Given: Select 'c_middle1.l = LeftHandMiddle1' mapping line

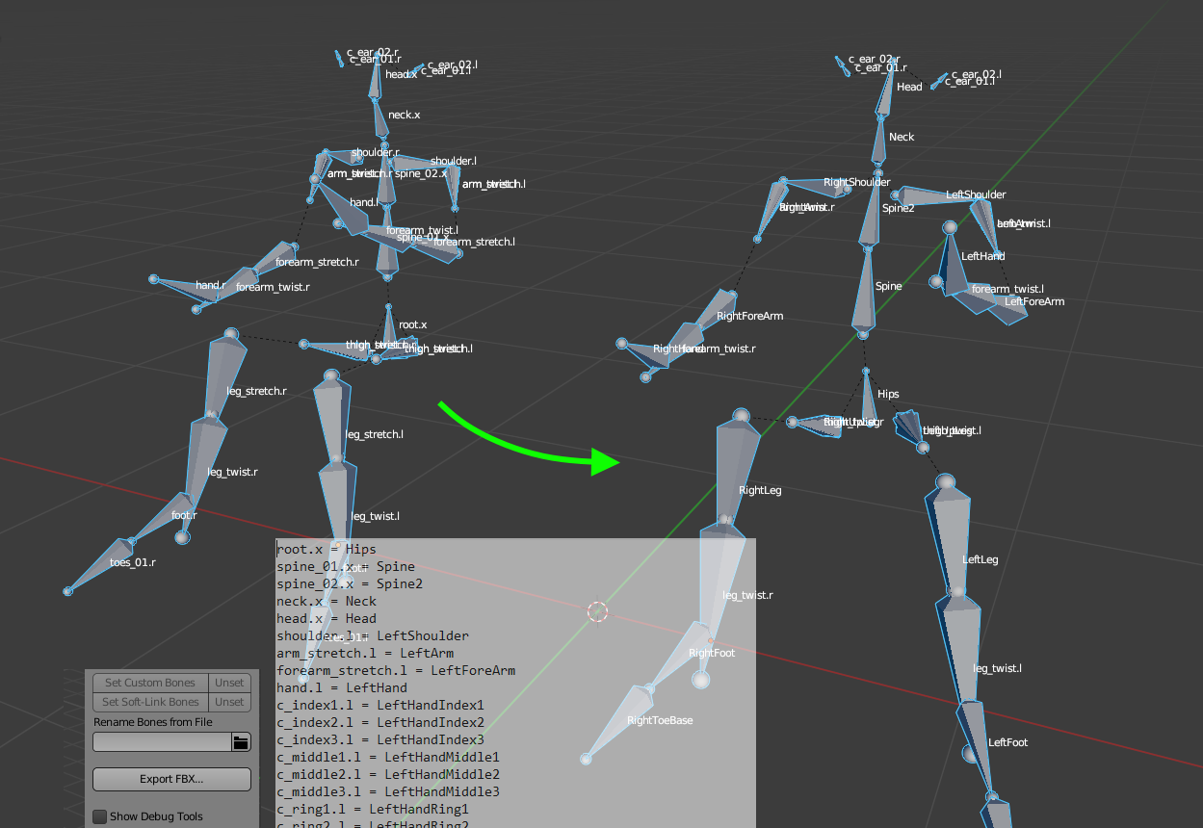Looking at the screenshot, I should [388, 757].
